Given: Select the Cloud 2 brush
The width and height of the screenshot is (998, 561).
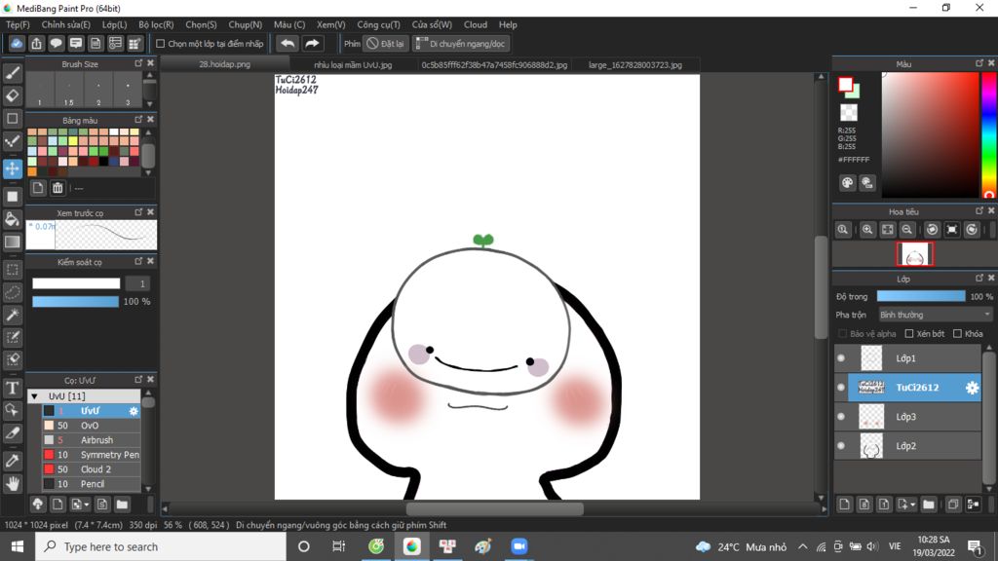Looking at the screenshot, I should coord(91,469).
